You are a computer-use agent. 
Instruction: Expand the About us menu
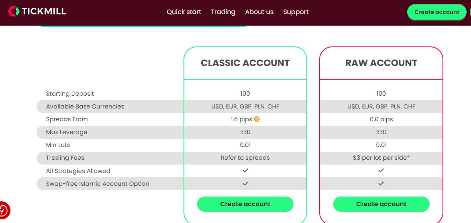(259, 12)
